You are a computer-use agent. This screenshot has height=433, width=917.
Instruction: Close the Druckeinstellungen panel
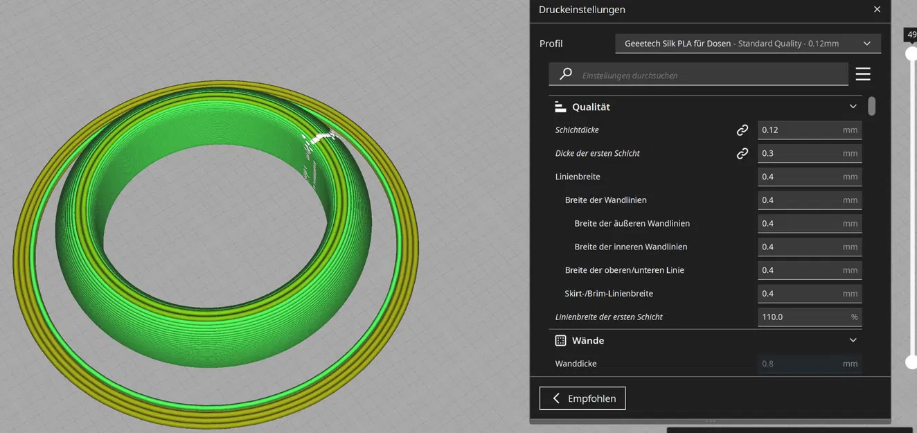tap(877, 10)
